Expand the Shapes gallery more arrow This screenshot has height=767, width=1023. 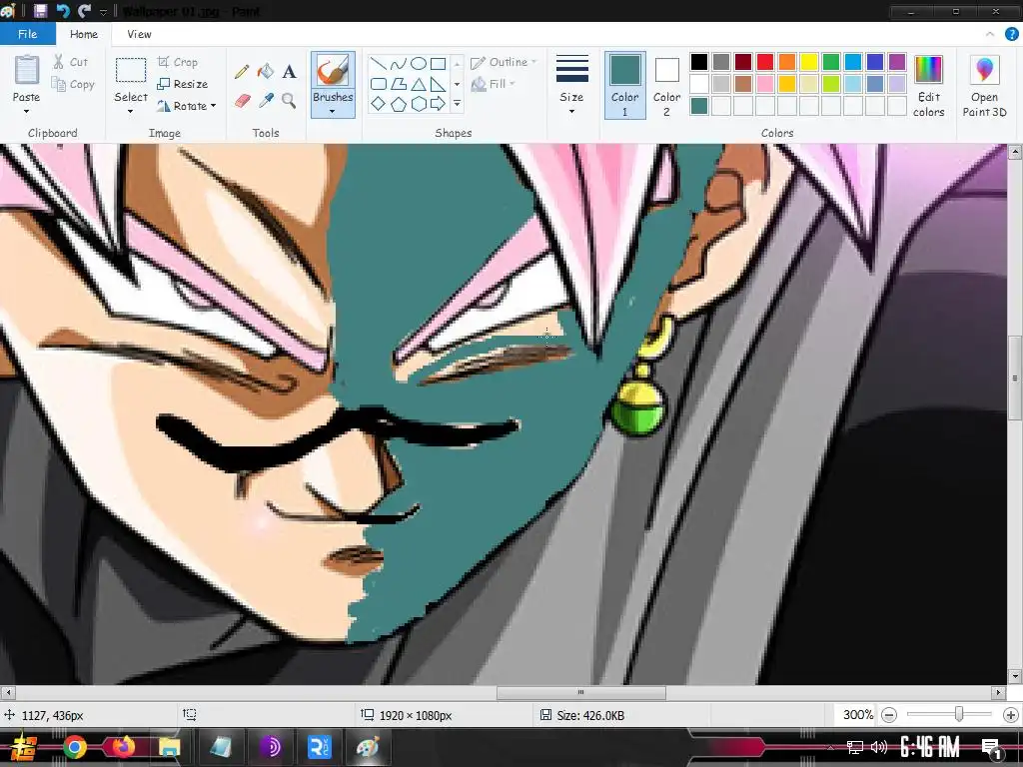coord(457,104)
